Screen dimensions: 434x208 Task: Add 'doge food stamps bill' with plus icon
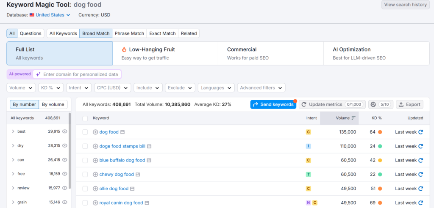95,146
